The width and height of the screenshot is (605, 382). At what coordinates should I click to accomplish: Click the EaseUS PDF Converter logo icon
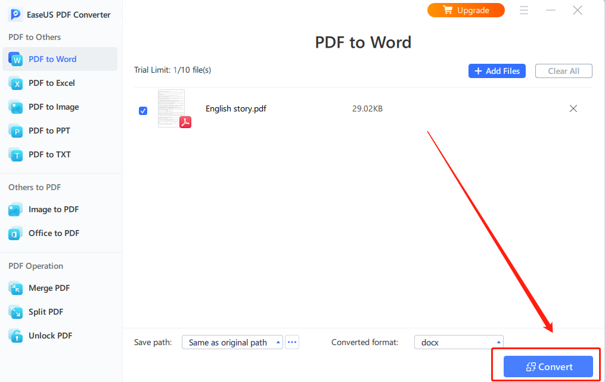[15, 15]
